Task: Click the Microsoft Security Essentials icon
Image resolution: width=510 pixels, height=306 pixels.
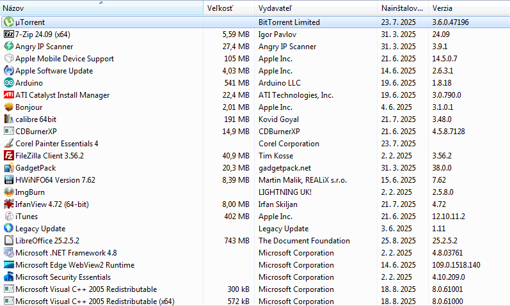Action: pyautogui.click(x=9, y=277)
